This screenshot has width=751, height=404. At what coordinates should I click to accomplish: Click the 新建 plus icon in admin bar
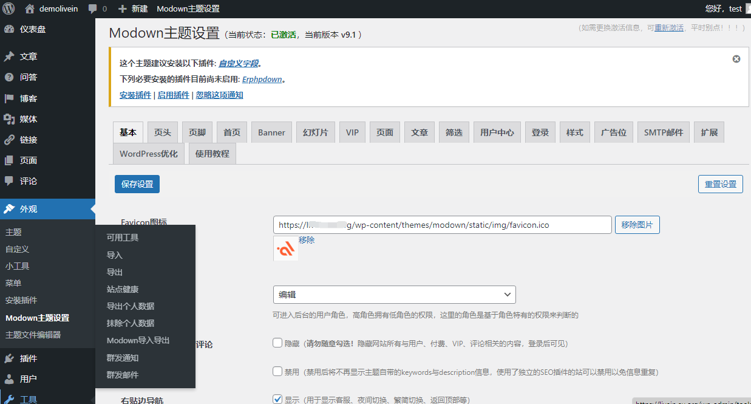pos(124,9)
